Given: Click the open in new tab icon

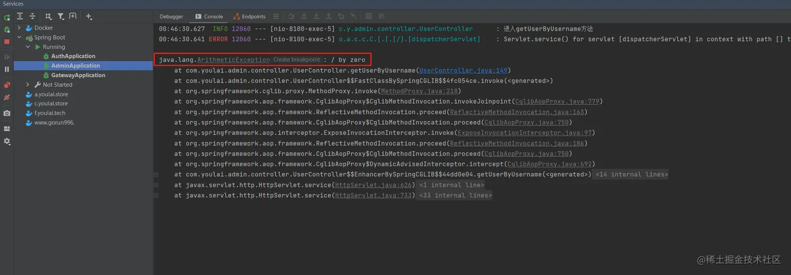Looking at the screenshot, I should (x=73, y=17).
